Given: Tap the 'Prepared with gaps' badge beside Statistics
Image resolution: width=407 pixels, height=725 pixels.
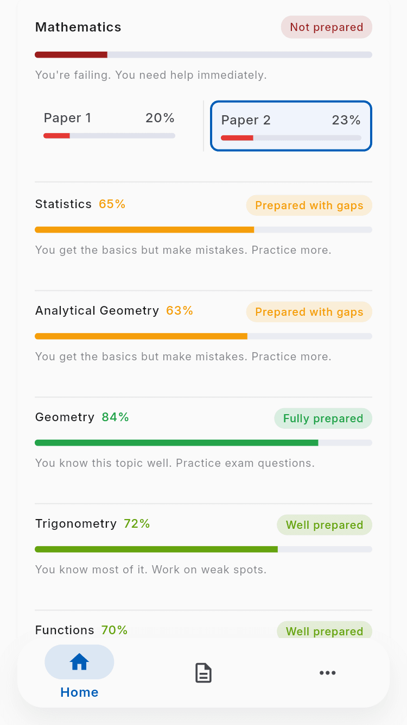Looking at the screenshot, I should coord(309,205).
